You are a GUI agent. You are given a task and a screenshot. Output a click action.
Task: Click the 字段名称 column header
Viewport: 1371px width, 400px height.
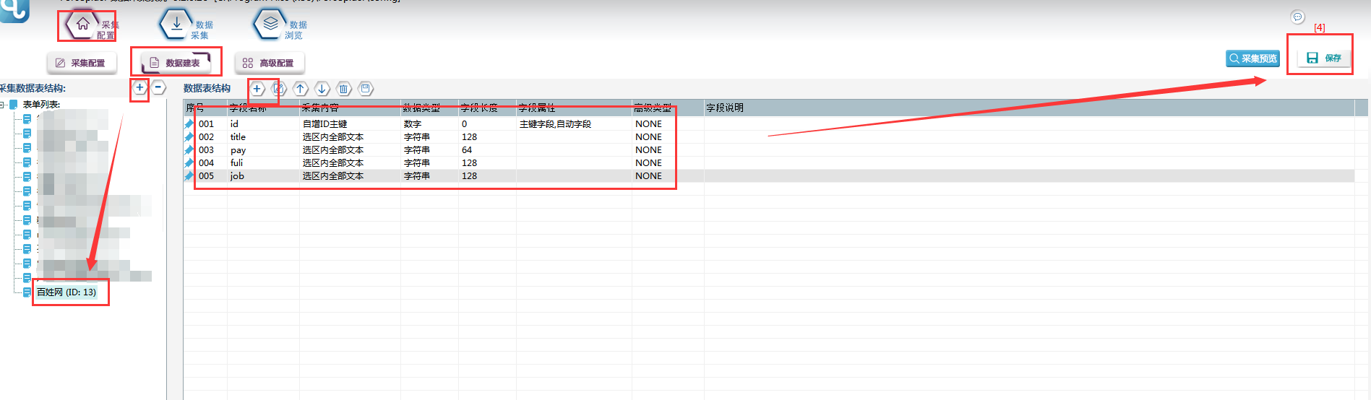[263, 108]
